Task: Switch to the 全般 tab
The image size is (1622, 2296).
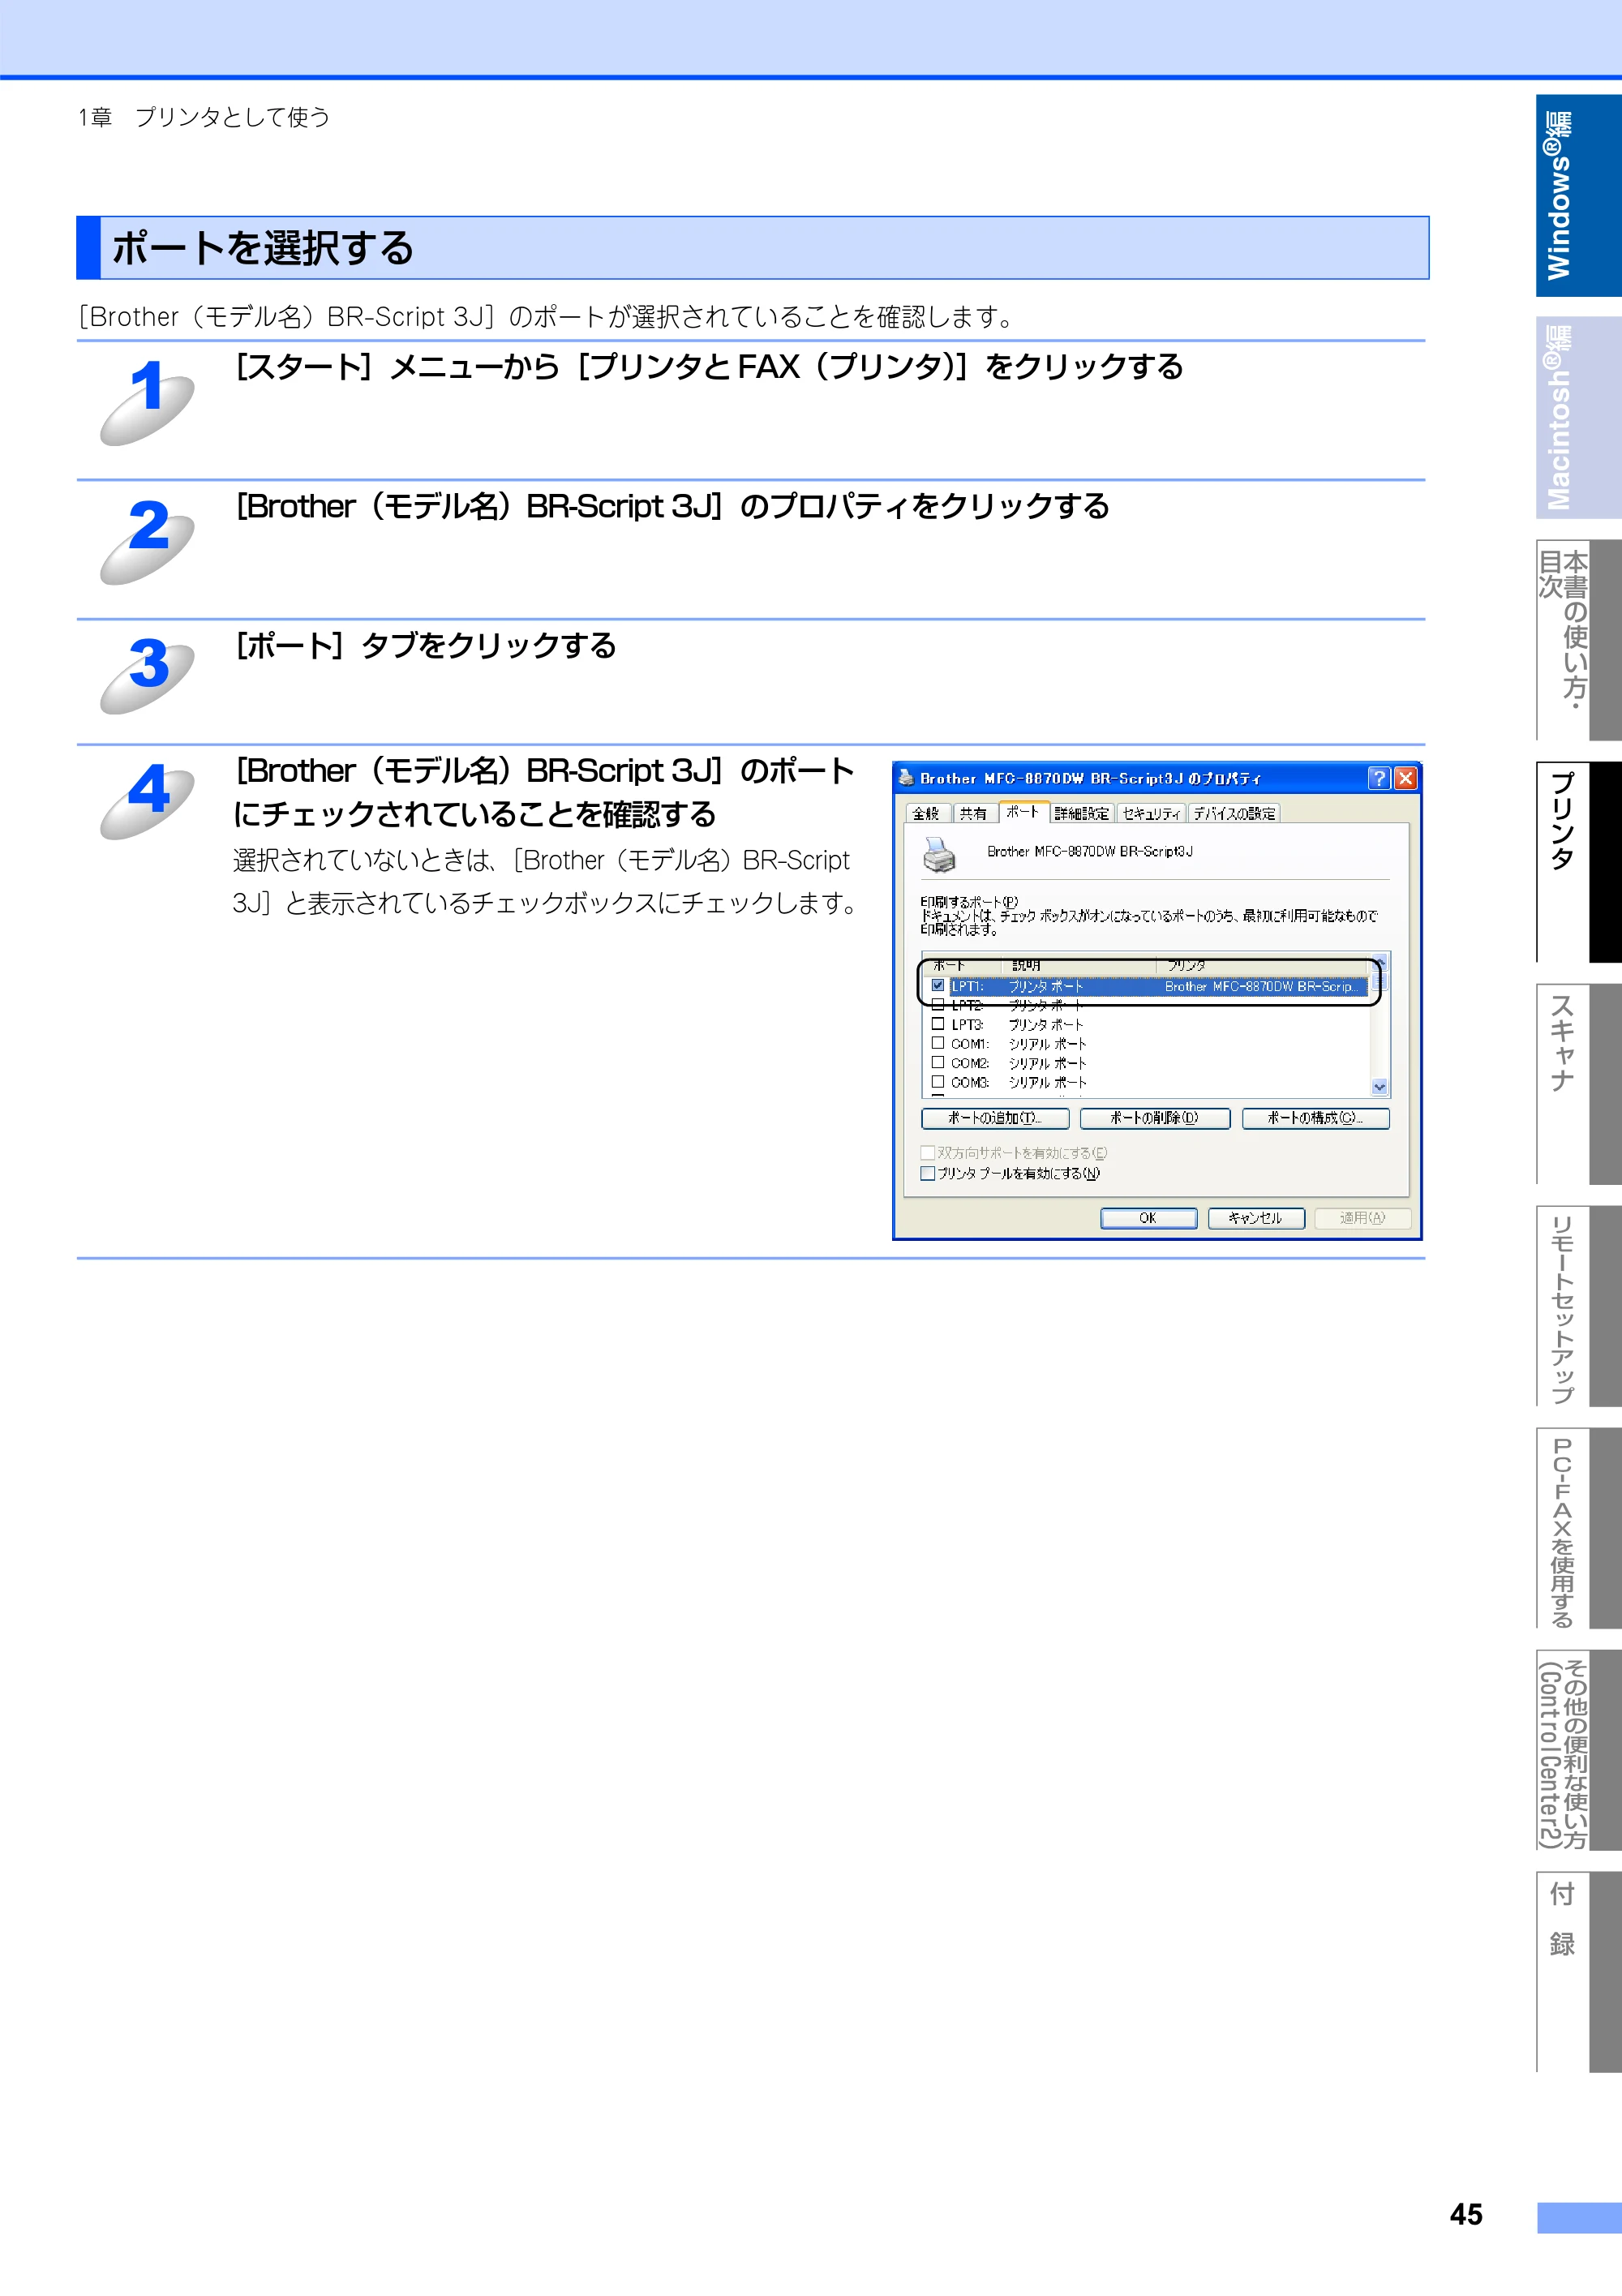Action: (x=927, y=813)
